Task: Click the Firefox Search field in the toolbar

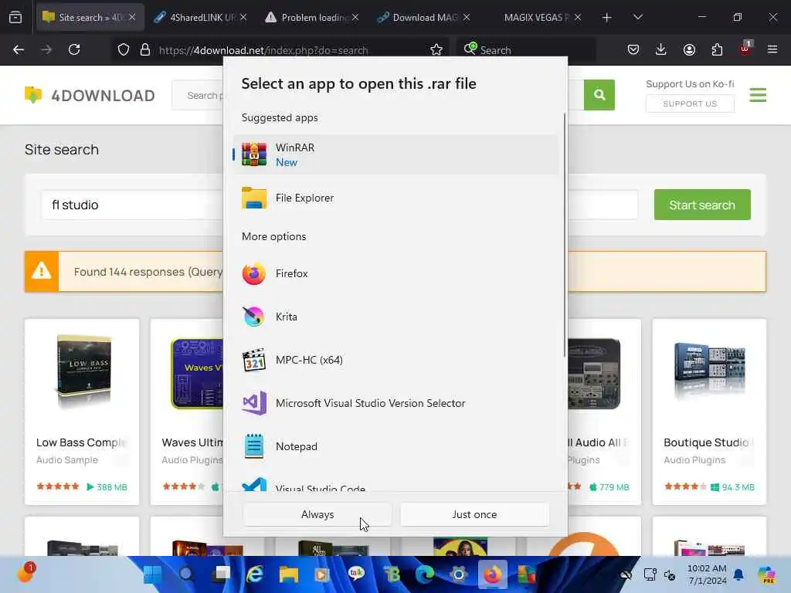Action: (525, 49)
